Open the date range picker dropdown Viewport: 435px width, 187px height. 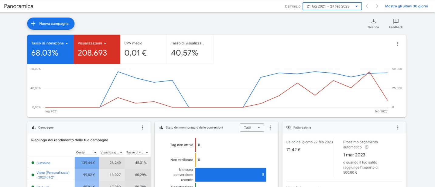(x=332, y=6)
